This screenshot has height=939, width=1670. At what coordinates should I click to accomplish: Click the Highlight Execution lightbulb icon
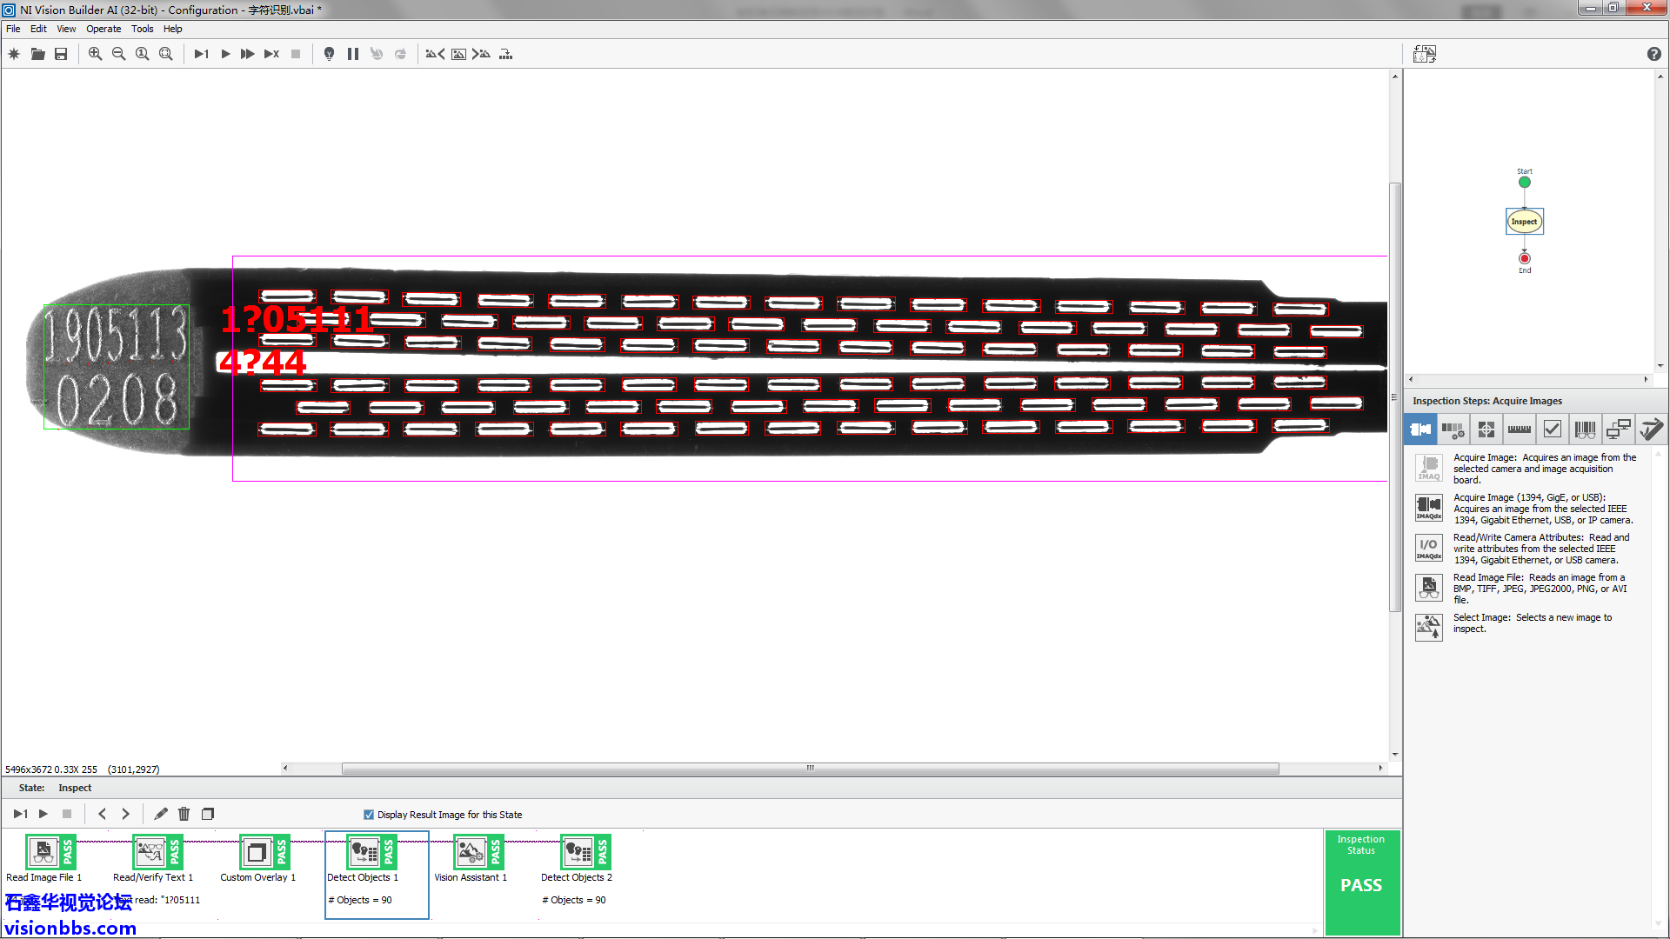[x=329, y=54]
